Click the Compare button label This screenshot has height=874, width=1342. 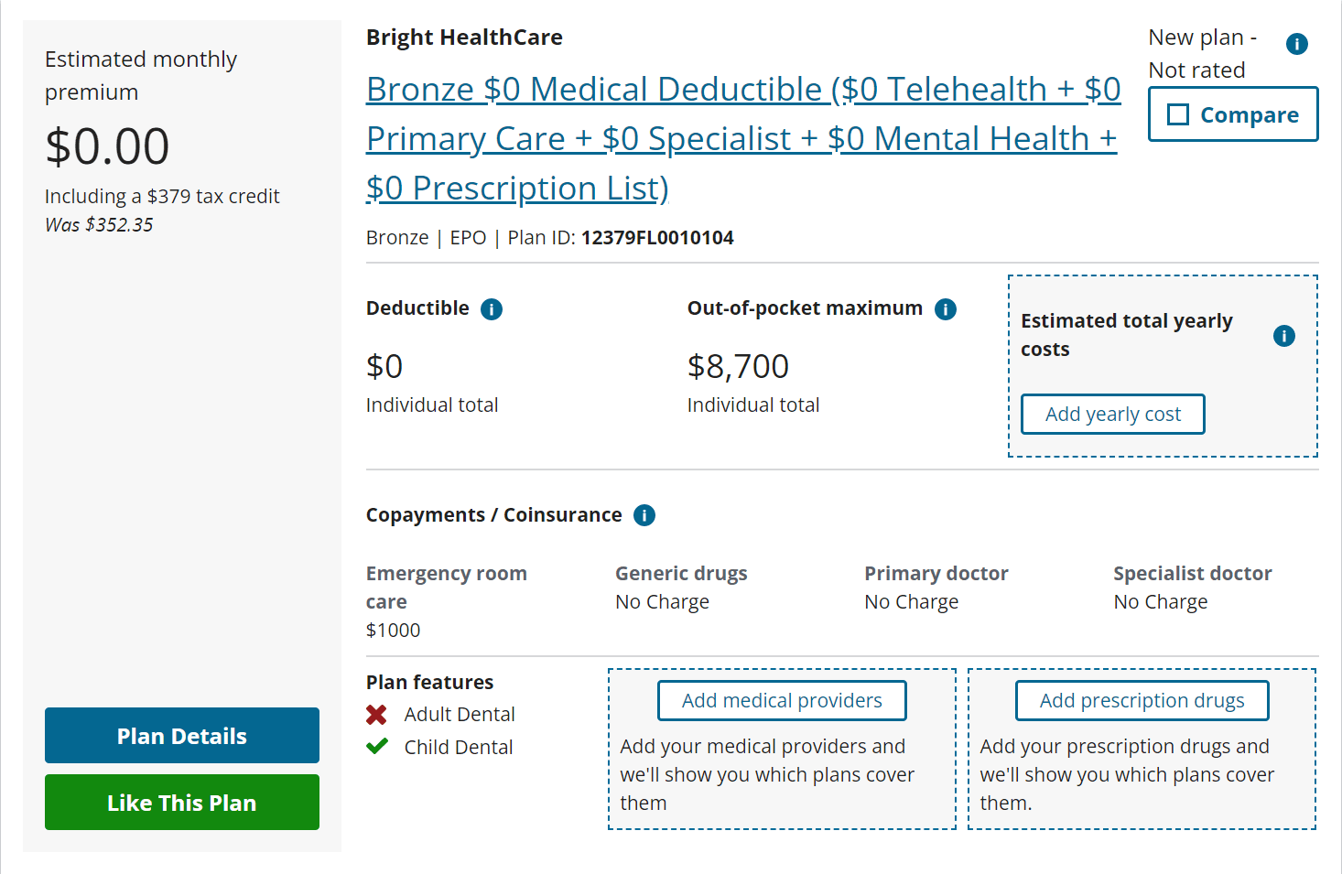point(1250,115)
